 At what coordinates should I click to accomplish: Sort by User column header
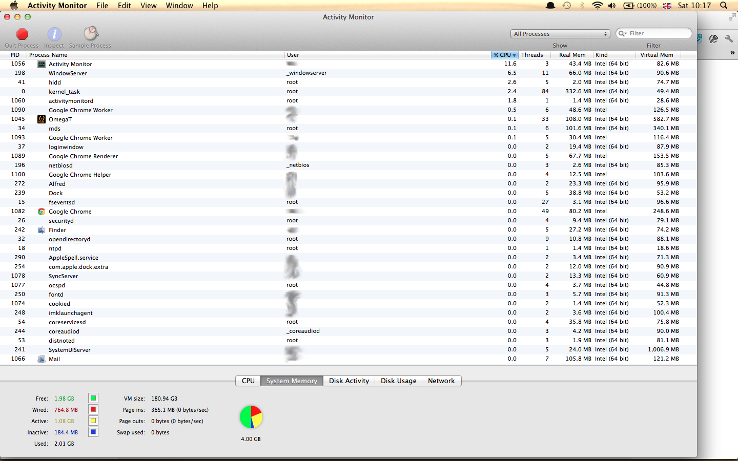[x=388, y=55]
